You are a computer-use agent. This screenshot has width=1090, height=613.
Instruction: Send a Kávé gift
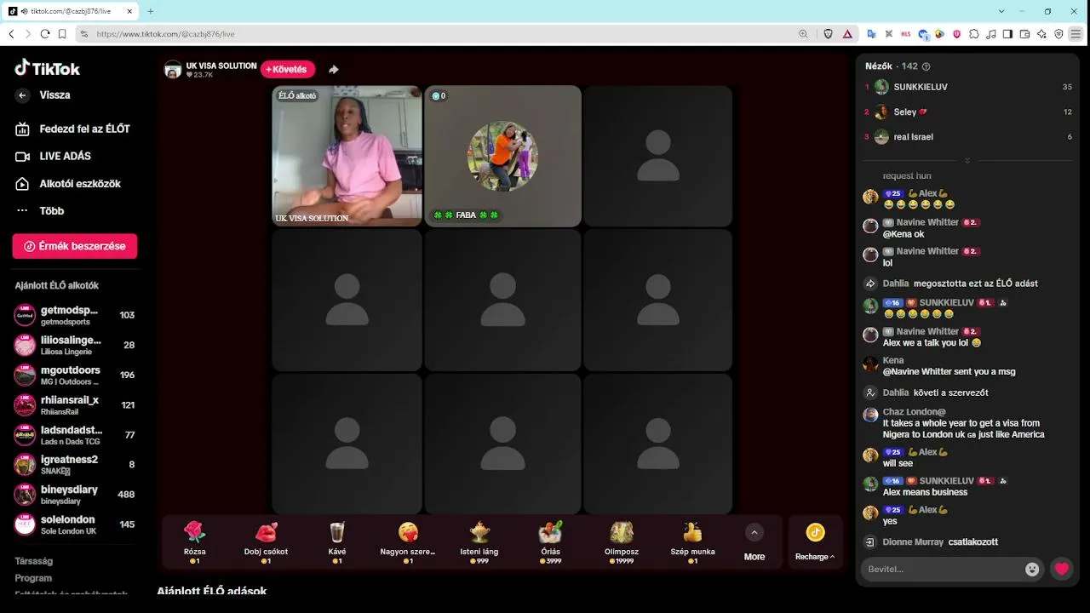(337, 542)
